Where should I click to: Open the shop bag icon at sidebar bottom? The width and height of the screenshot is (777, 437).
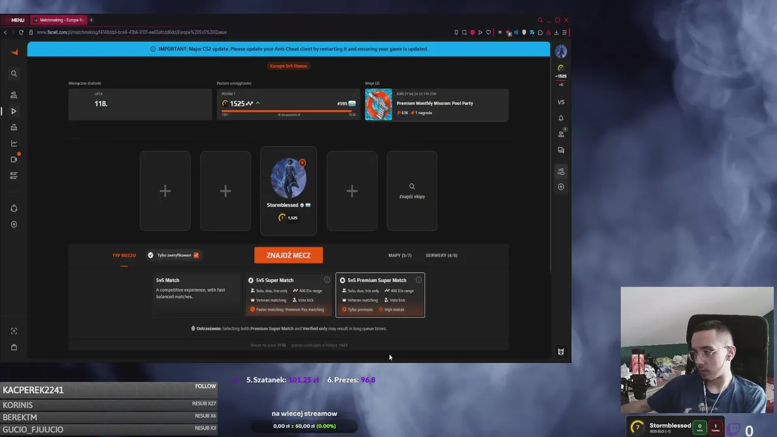click(14, 347)
